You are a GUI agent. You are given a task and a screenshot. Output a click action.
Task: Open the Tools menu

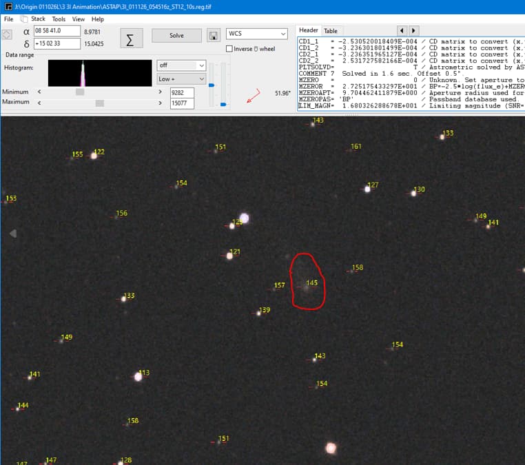point(59,19)
